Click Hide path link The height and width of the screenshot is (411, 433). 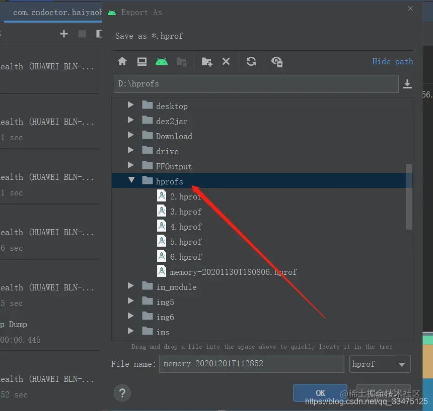coord(393,61)
